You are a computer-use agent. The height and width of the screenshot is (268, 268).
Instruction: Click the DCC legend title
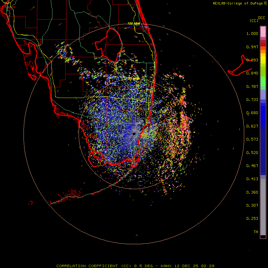(262, 18)
